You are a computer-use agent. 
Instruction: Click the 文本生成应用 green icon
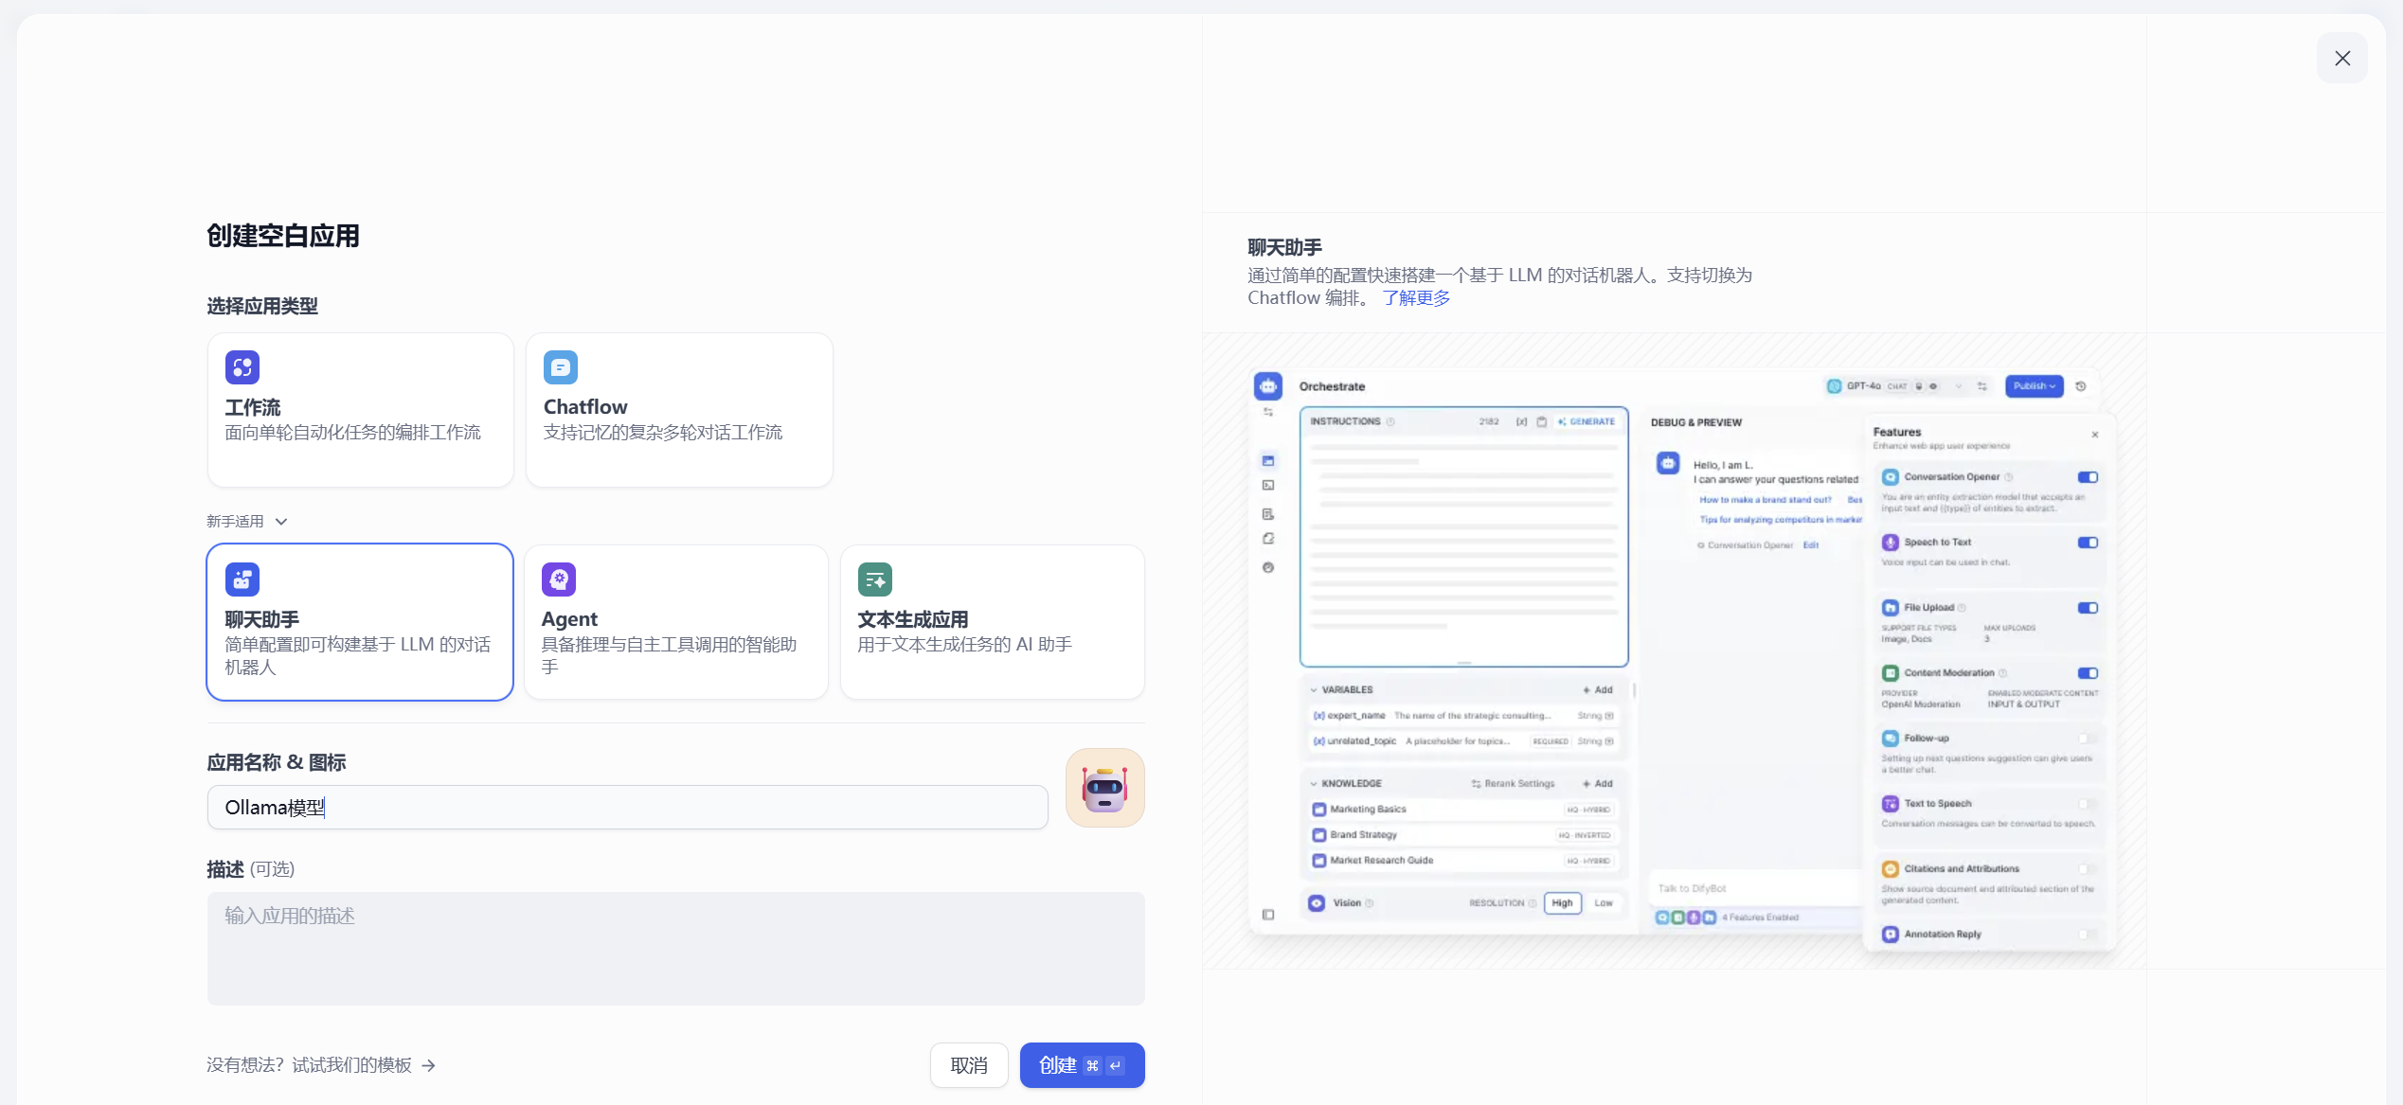874,579
